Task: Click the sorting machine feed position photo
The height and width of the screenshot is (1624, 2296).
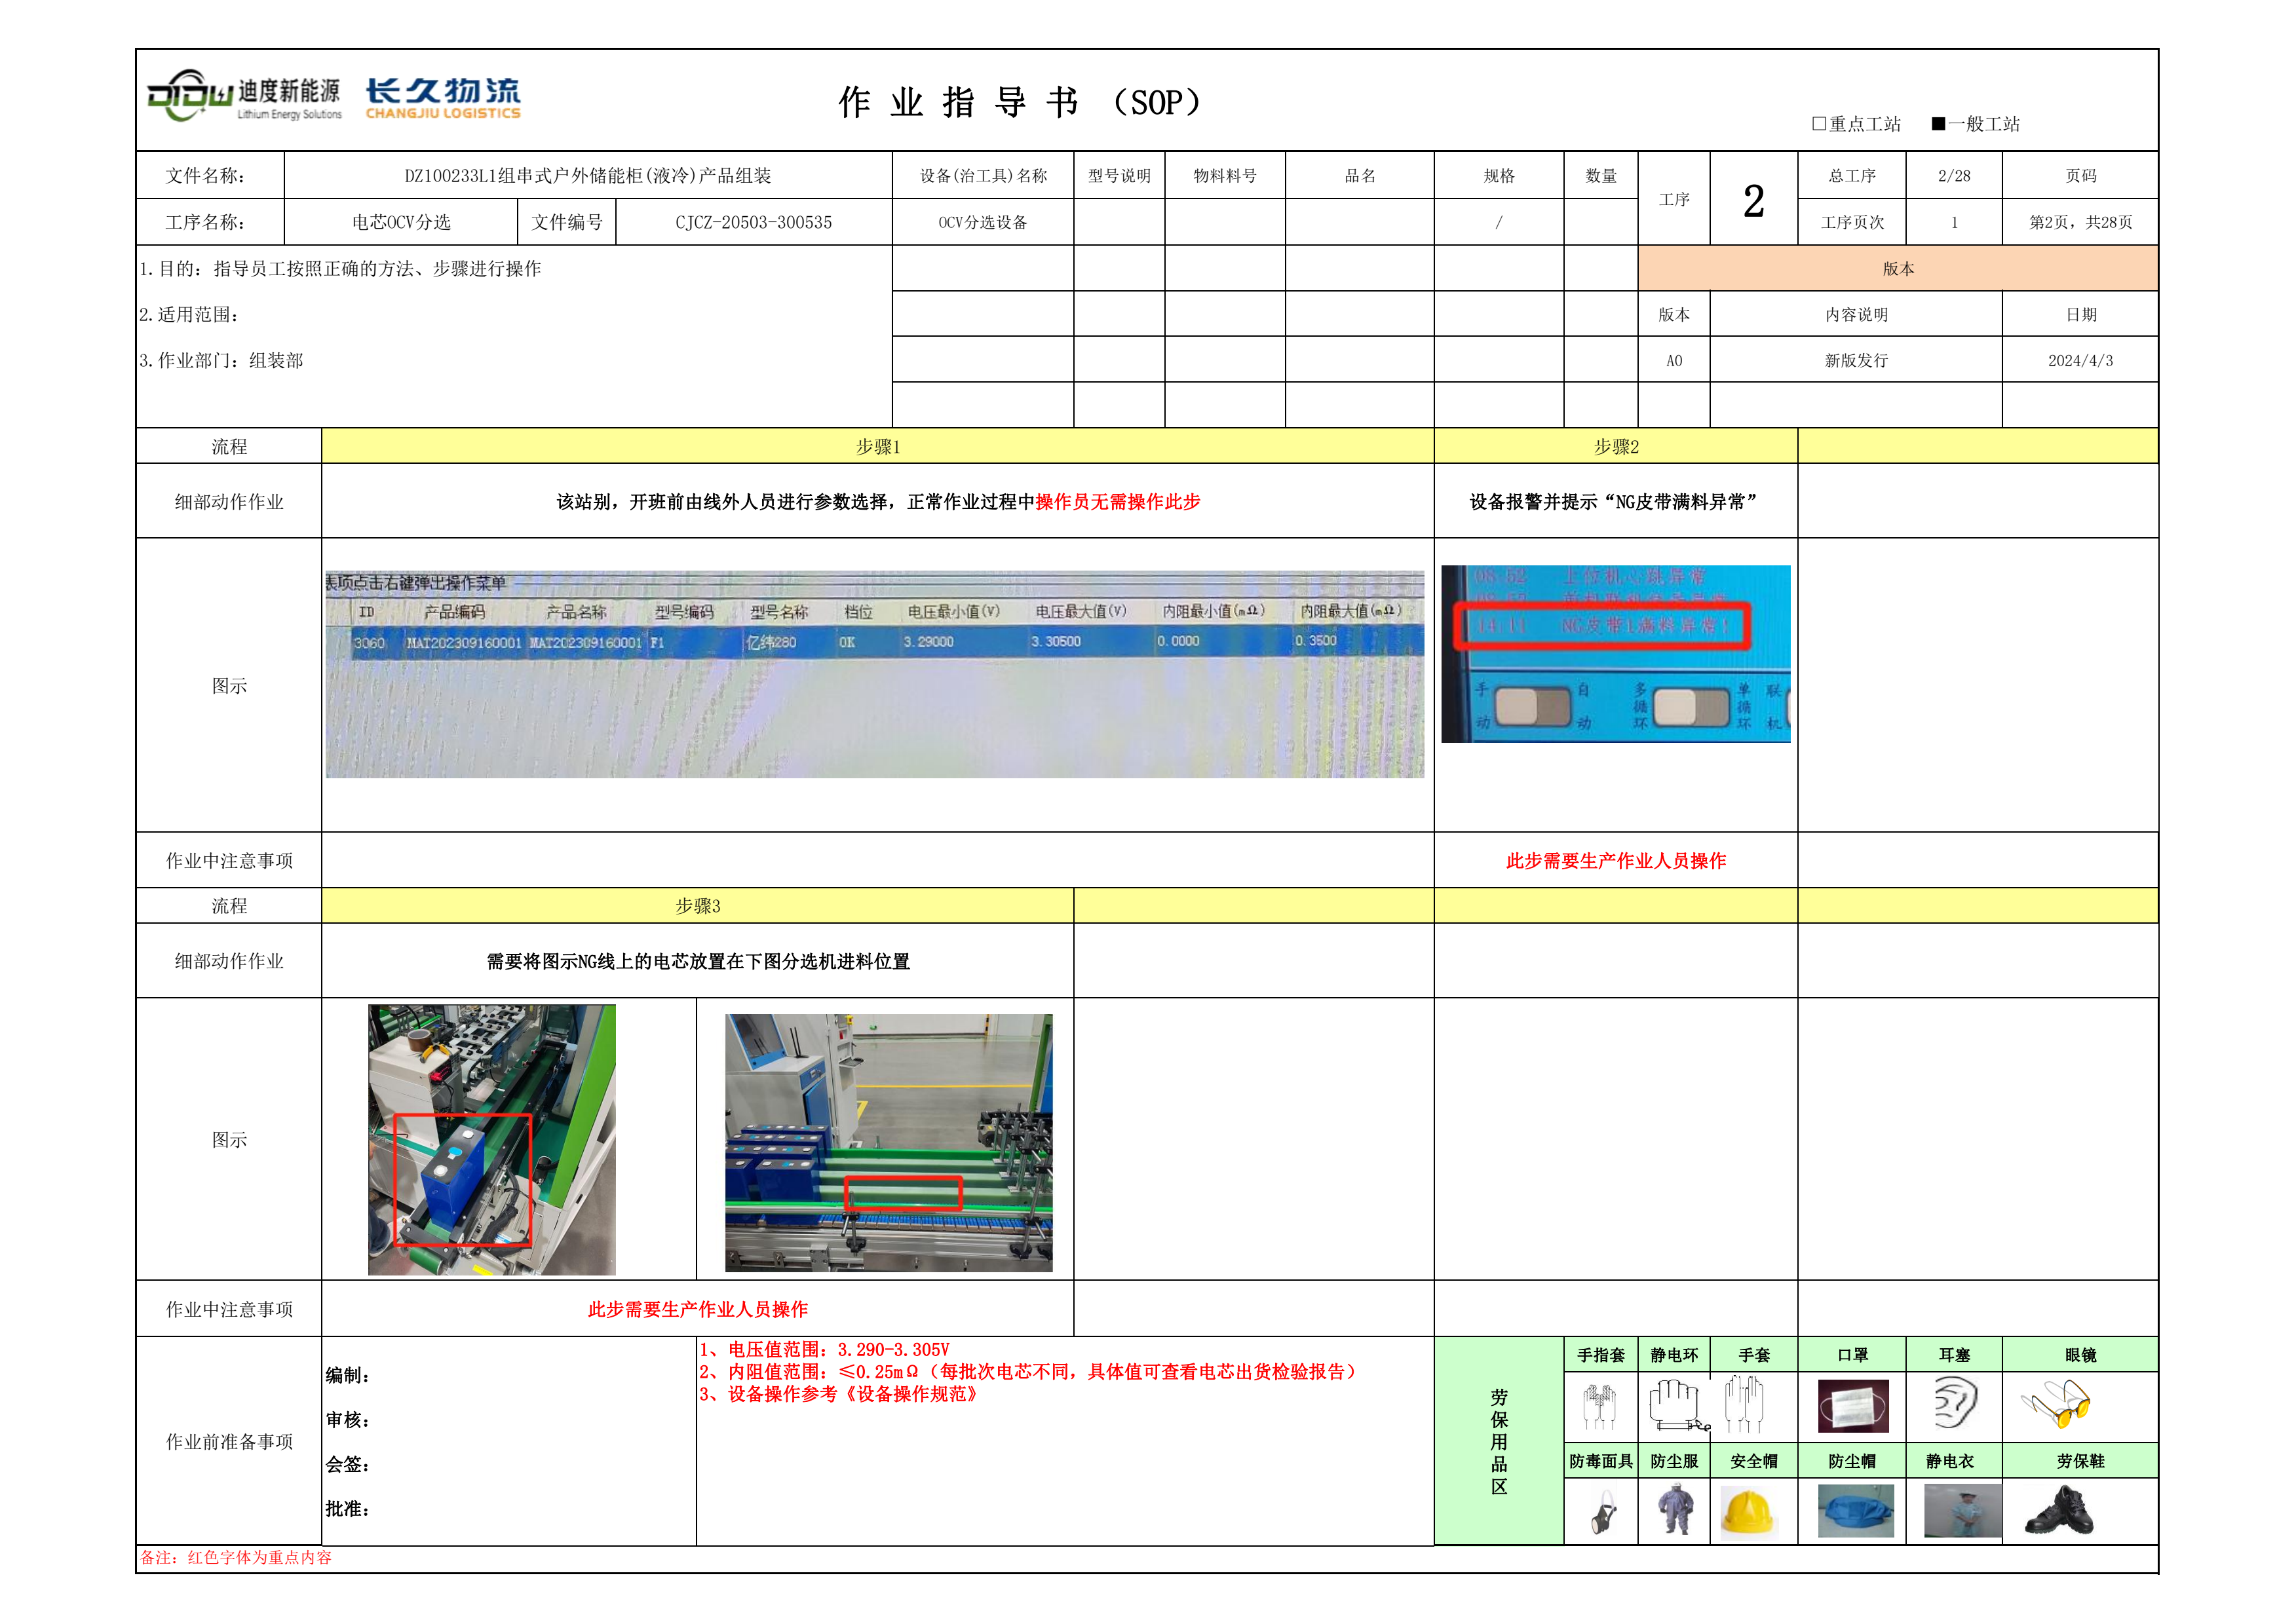Action: click(x=888, y=1143)
